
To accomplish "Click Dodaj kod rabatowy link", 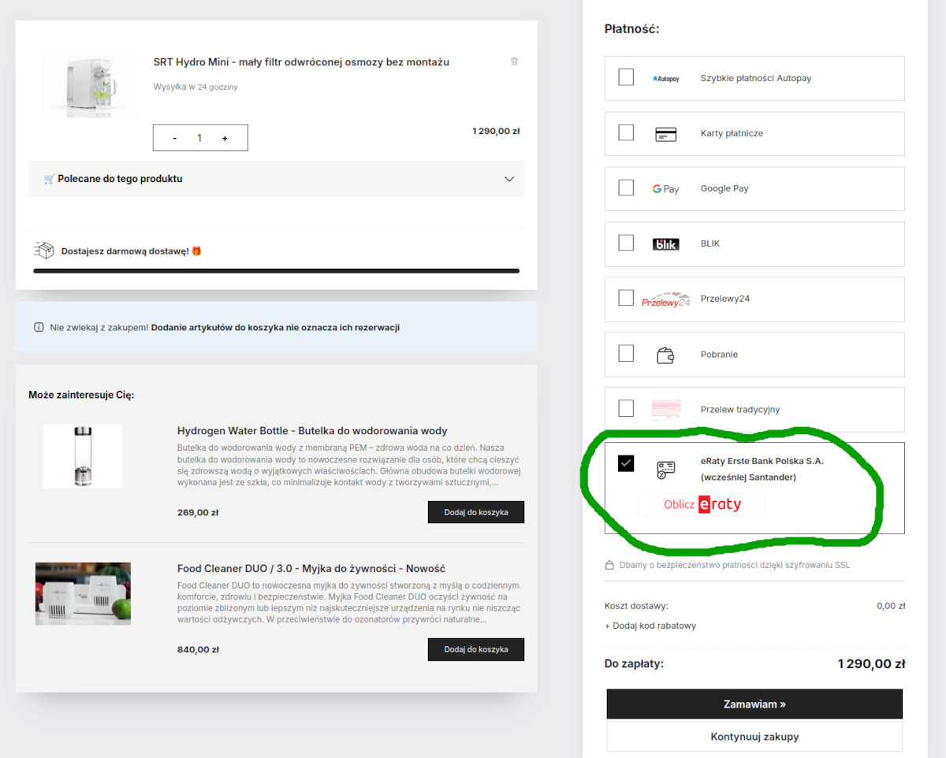I will pos(650,626).
